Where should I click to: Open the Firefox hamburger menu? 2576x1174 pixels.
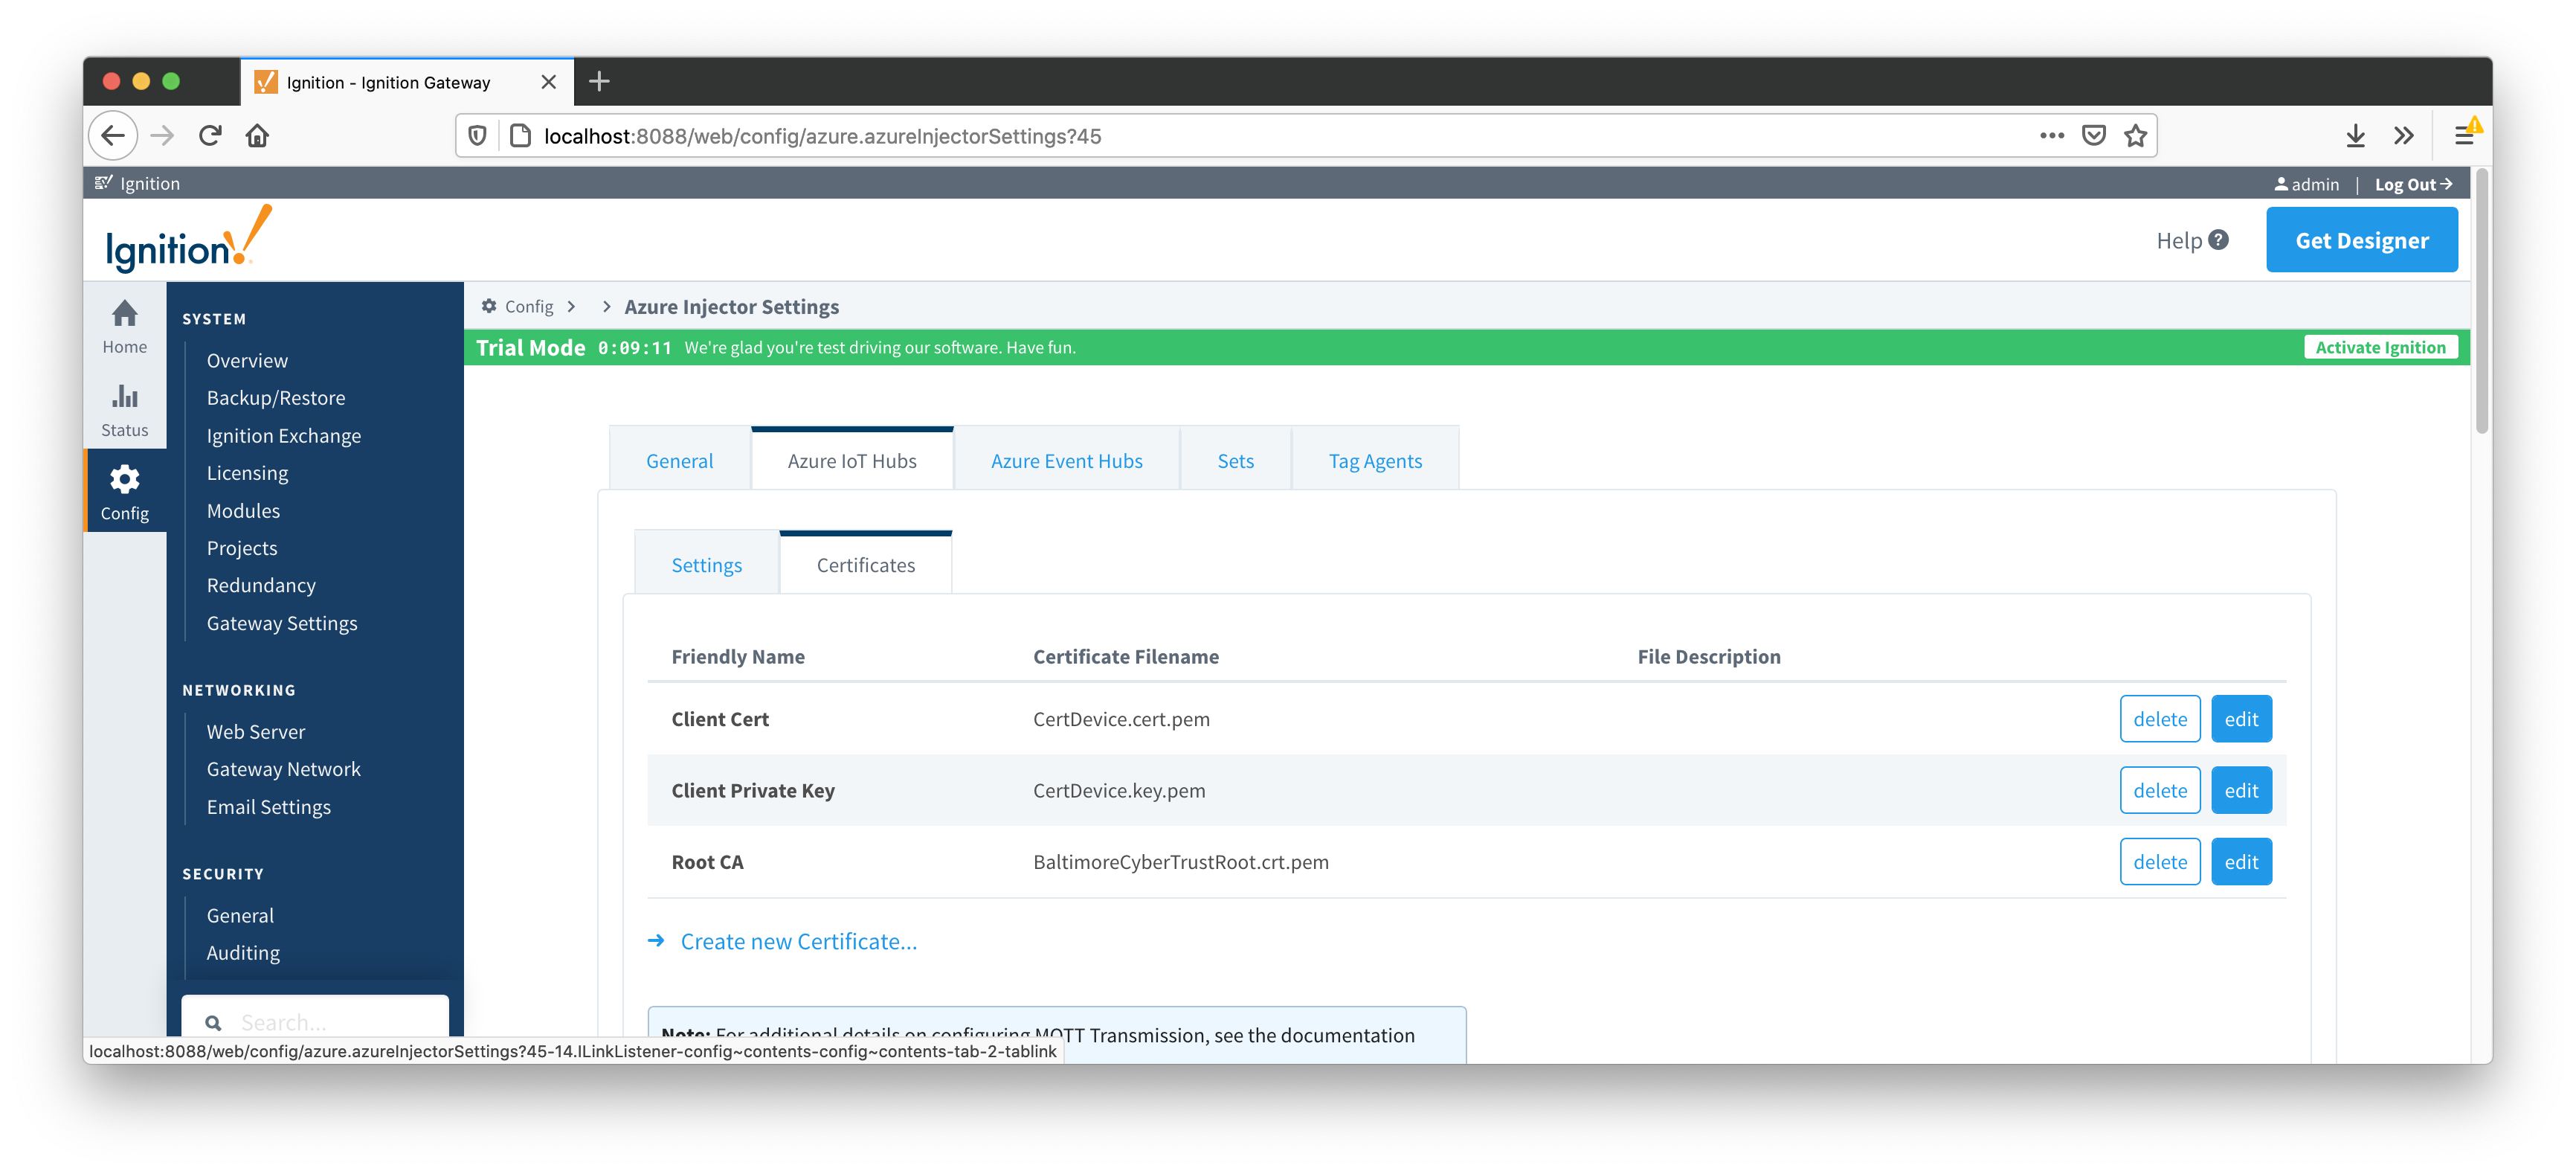2463,135
